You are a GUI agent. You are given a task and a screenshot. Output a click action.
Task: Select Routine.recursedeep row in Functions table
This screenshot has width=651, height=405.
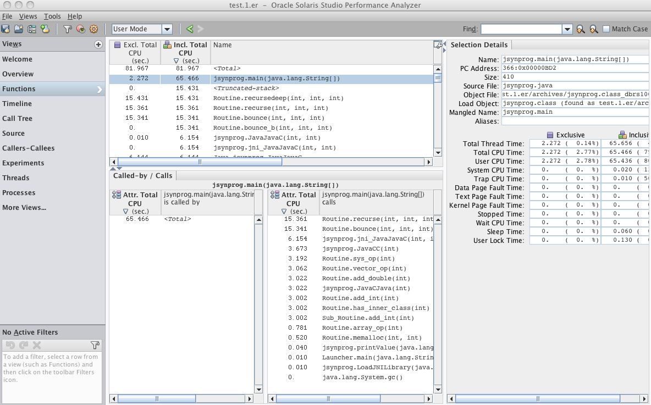coord(271,98)
